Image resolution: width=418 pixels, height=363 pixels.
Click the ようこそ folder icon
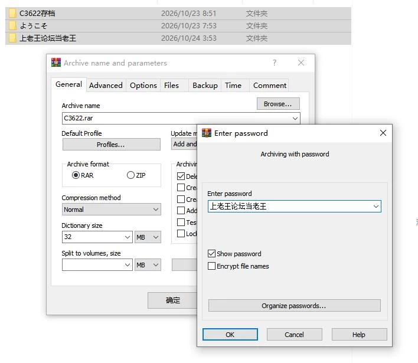click(12, 26)
